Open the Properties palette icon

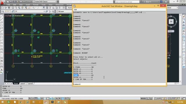(44, 8)
